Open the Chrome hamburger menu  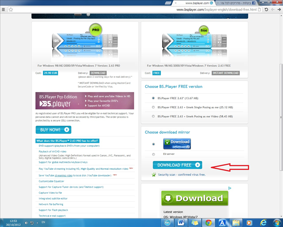click(3, 9)
